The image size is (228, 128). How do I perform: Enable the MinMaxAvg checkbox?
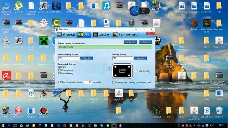pos(59,73)
